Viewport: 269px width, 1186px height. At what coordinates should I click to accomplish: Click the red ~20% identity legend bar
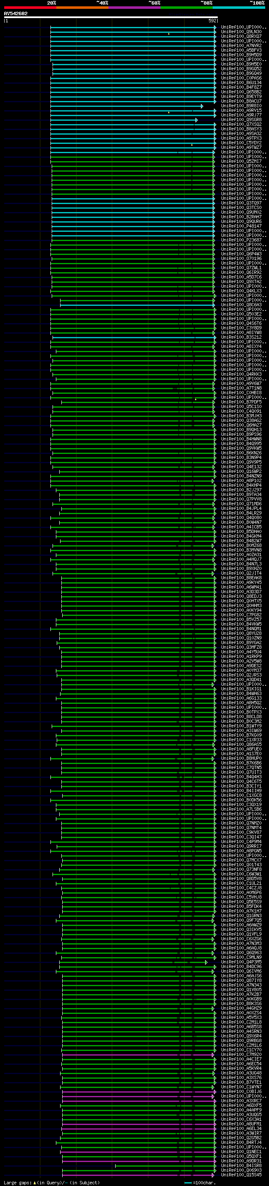(x=30, y=8)
